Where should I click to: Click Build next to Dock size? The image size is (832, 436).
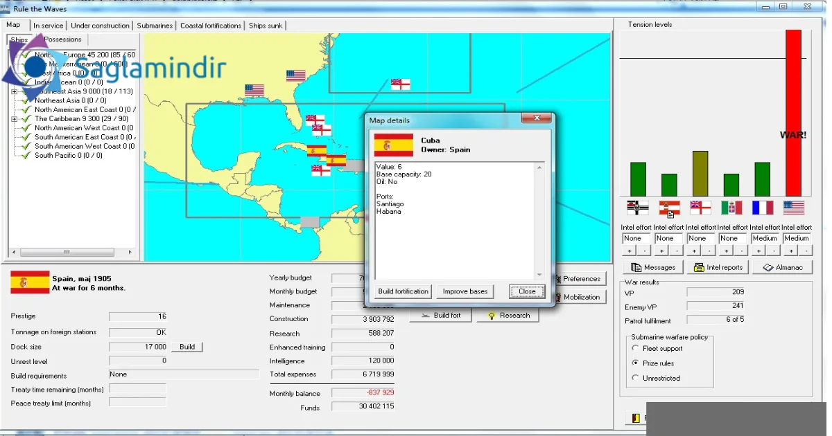(x=187, y=347)
